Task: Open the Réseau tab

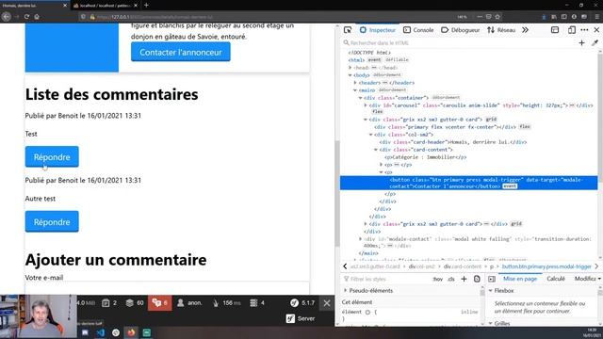Action: 501,30
